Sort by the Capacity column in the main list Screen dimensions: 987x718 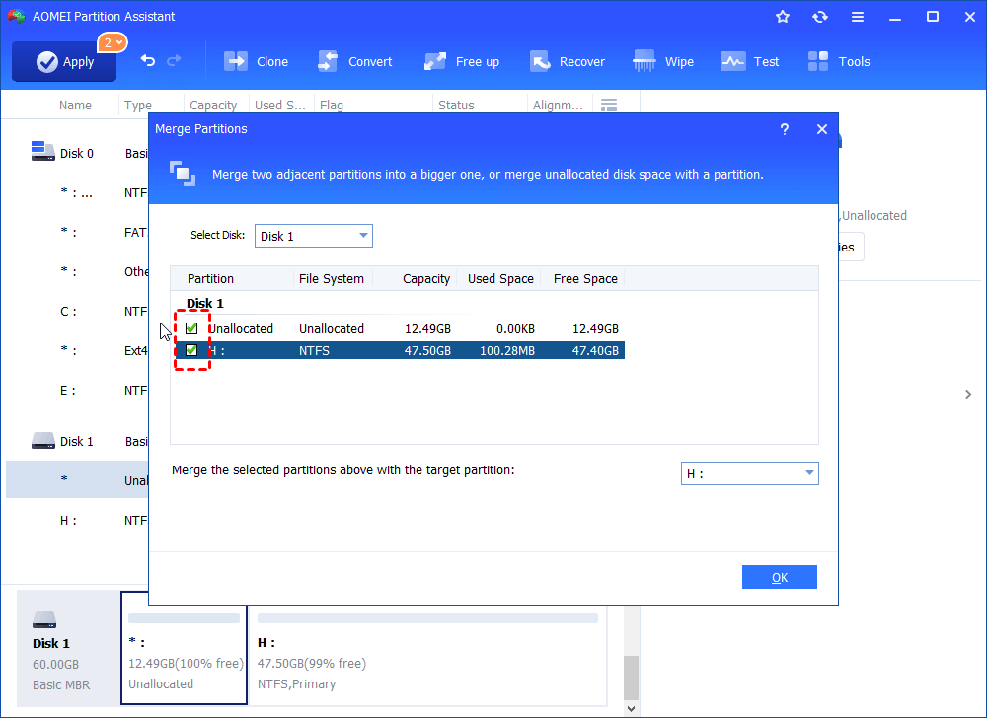[213, 105]
